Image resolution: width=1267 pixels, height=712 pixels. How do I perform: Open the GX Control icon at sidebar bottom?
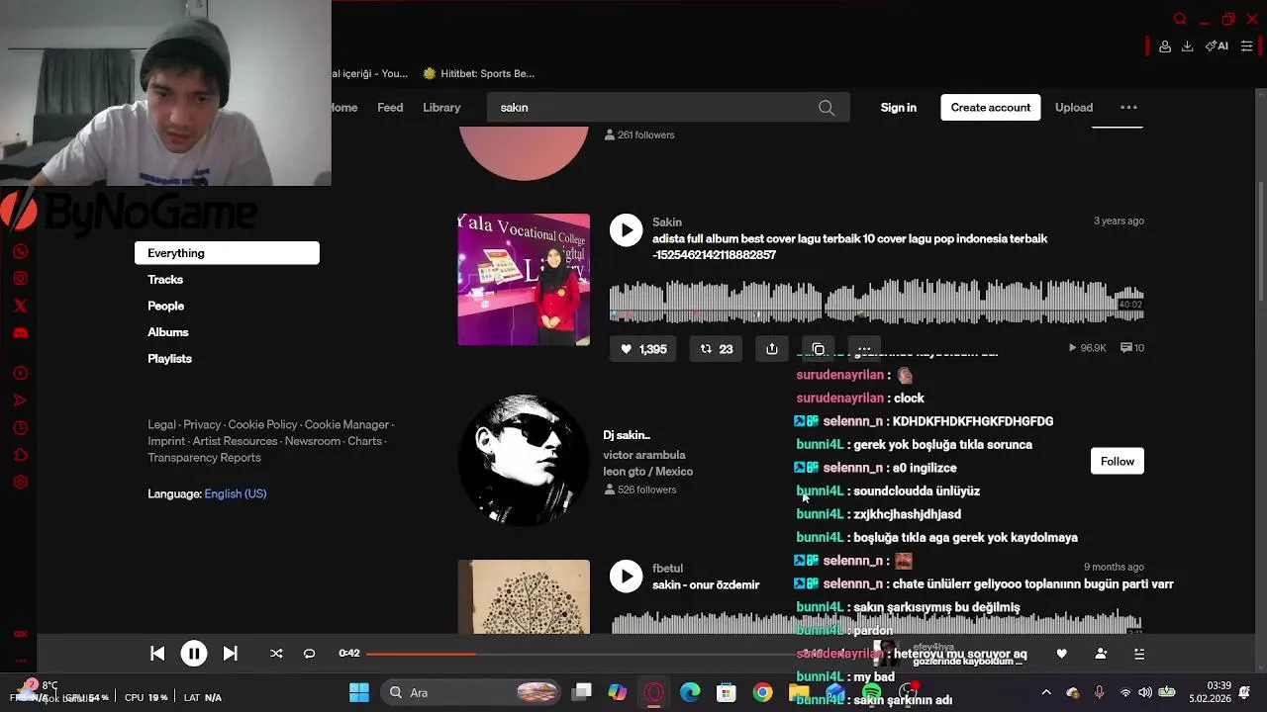(20, 634)
